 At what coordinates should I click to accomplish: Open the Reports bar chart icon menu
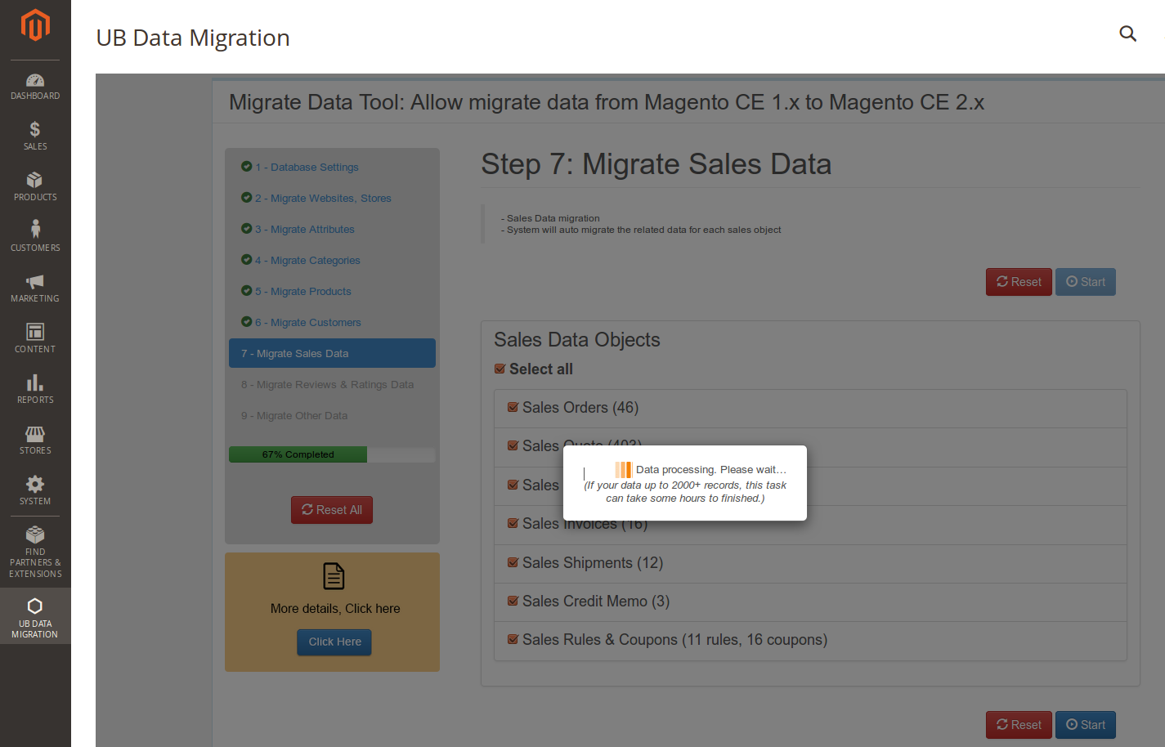tap(35, 382)
